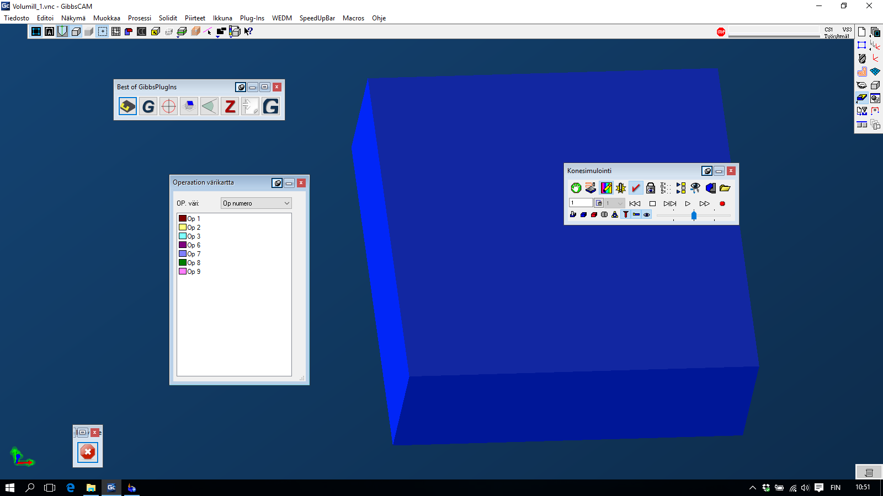
Task: Open the SpeedUpBar menu
Action: (317, 18)
